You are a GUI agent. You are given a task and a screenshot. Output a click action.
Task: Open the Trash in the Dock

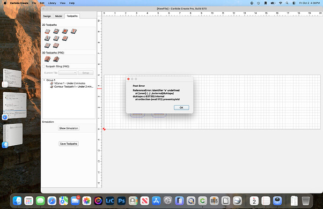coord(306,201)
